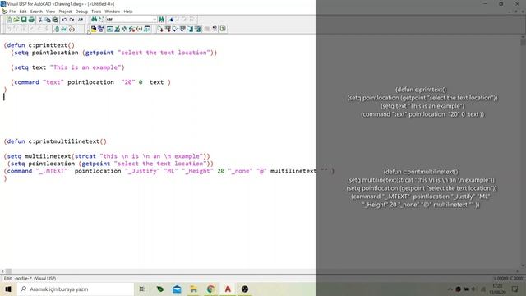526x296 pixels.
Task: Open File Explorer from the taskbar
Action: click(194, 289)
